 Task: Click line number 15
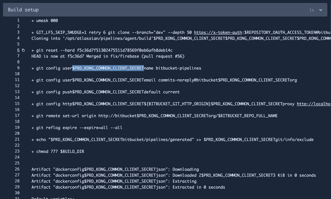pos(17,104)
